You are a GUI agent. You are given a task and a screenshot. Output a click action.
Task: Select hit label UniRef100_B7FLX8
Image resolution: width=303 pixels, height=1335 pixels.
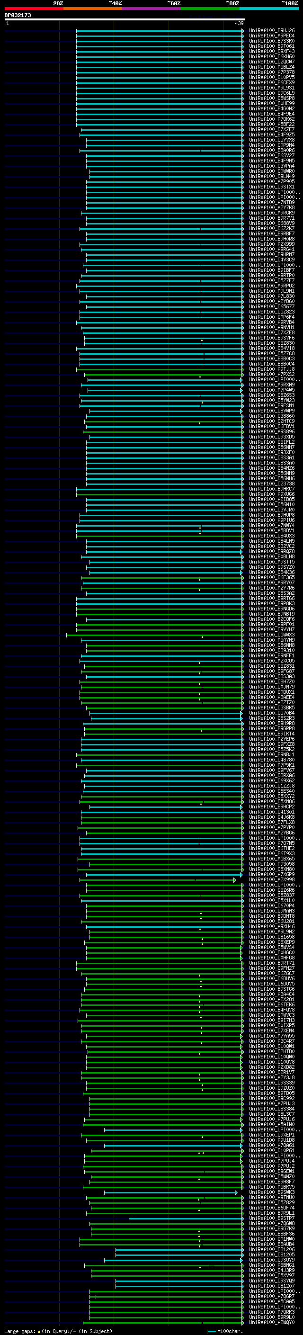tap(272, 823)
